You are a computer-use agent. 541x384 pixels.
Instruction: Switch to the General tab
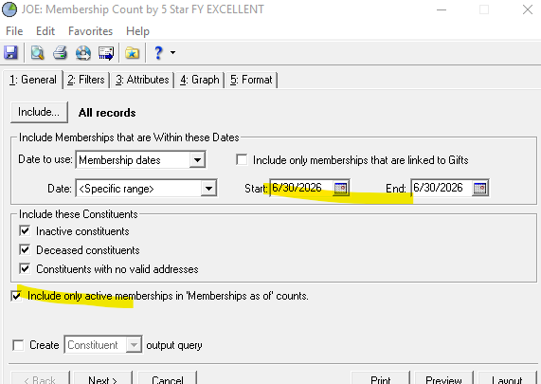[33, 80]
